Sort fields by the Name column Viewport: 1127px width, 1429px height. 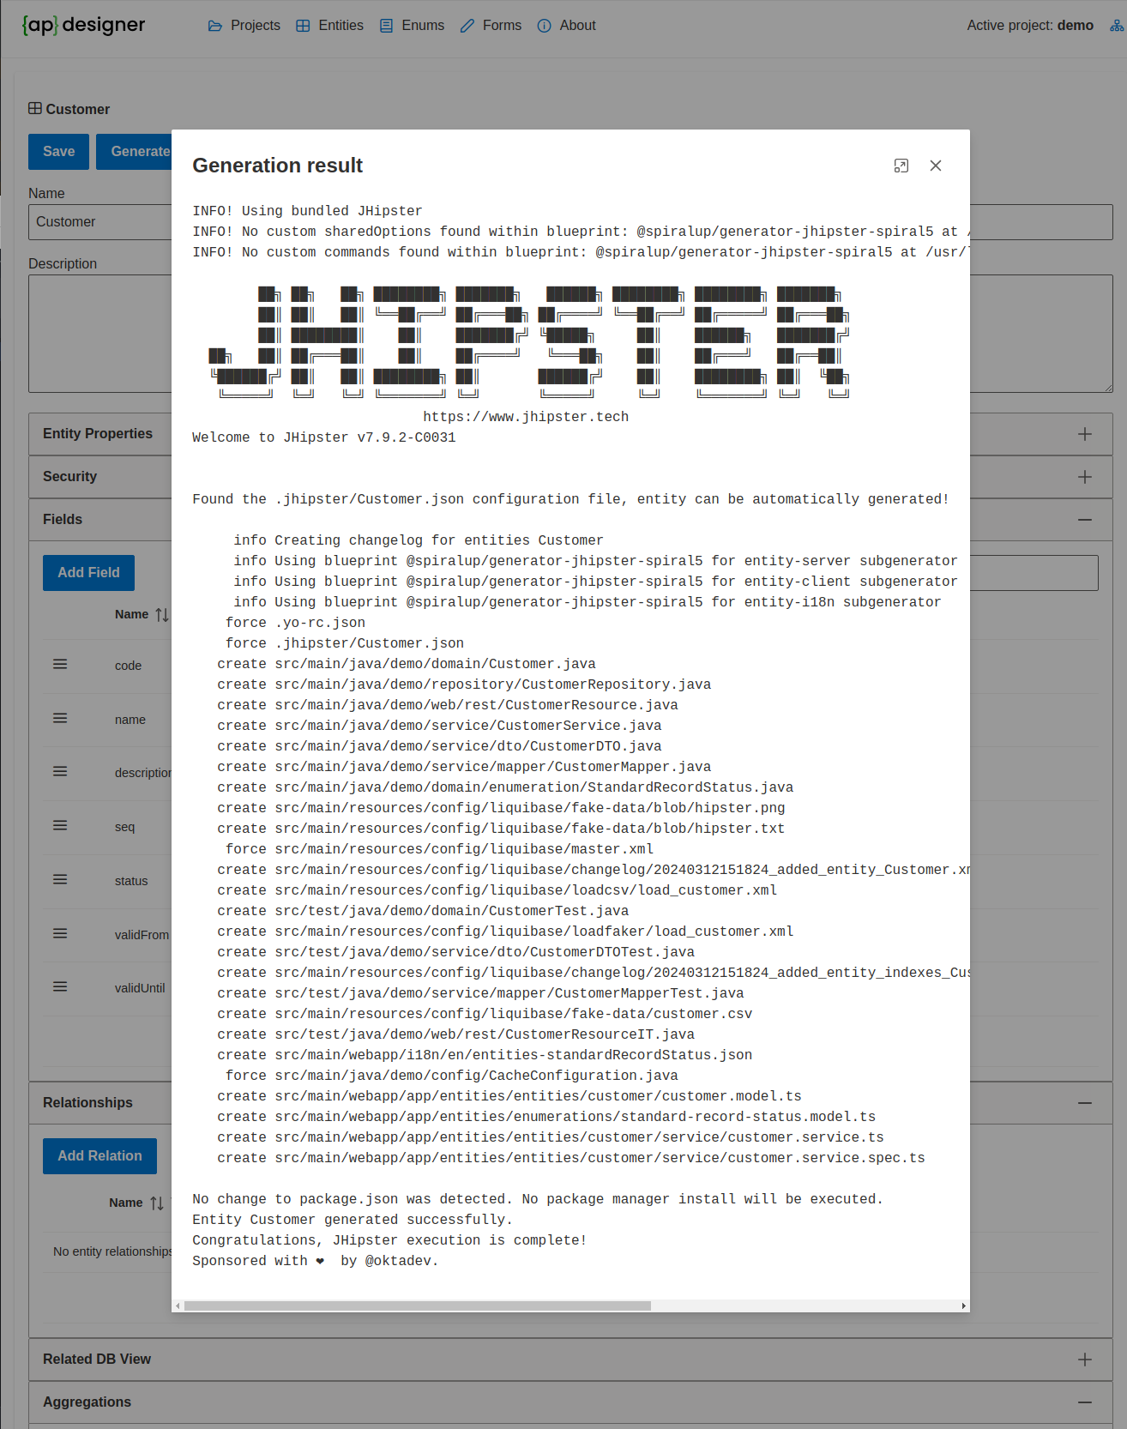click(x=162, y=615)
